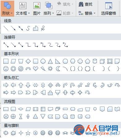
Task: Select the up arrow in 箭头总汇
Action: [x=21, y=85]
